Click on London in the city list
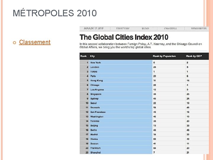 click(x=95, y=67)
